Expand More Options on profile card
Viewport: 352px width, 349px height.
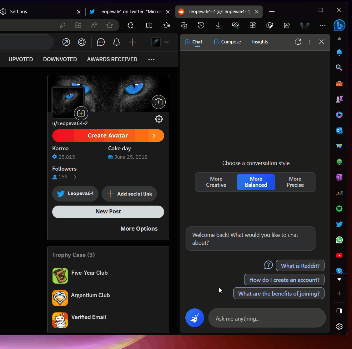tap(139, 228)
